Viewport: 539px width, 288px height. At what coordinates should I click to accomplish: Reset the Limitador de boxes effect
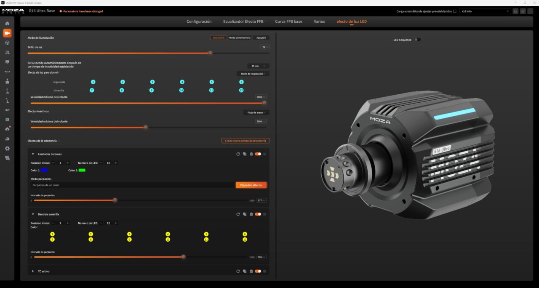pyautogui.click(x=238, y=154)
